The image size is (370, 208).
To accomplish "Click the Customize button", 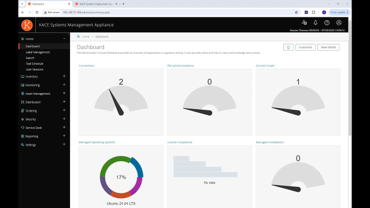I will click(305, 47).
